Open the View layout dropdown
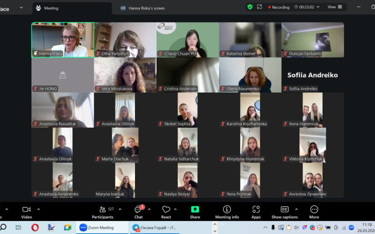Viewport: 375px width, 234px height. click(334, 7)
